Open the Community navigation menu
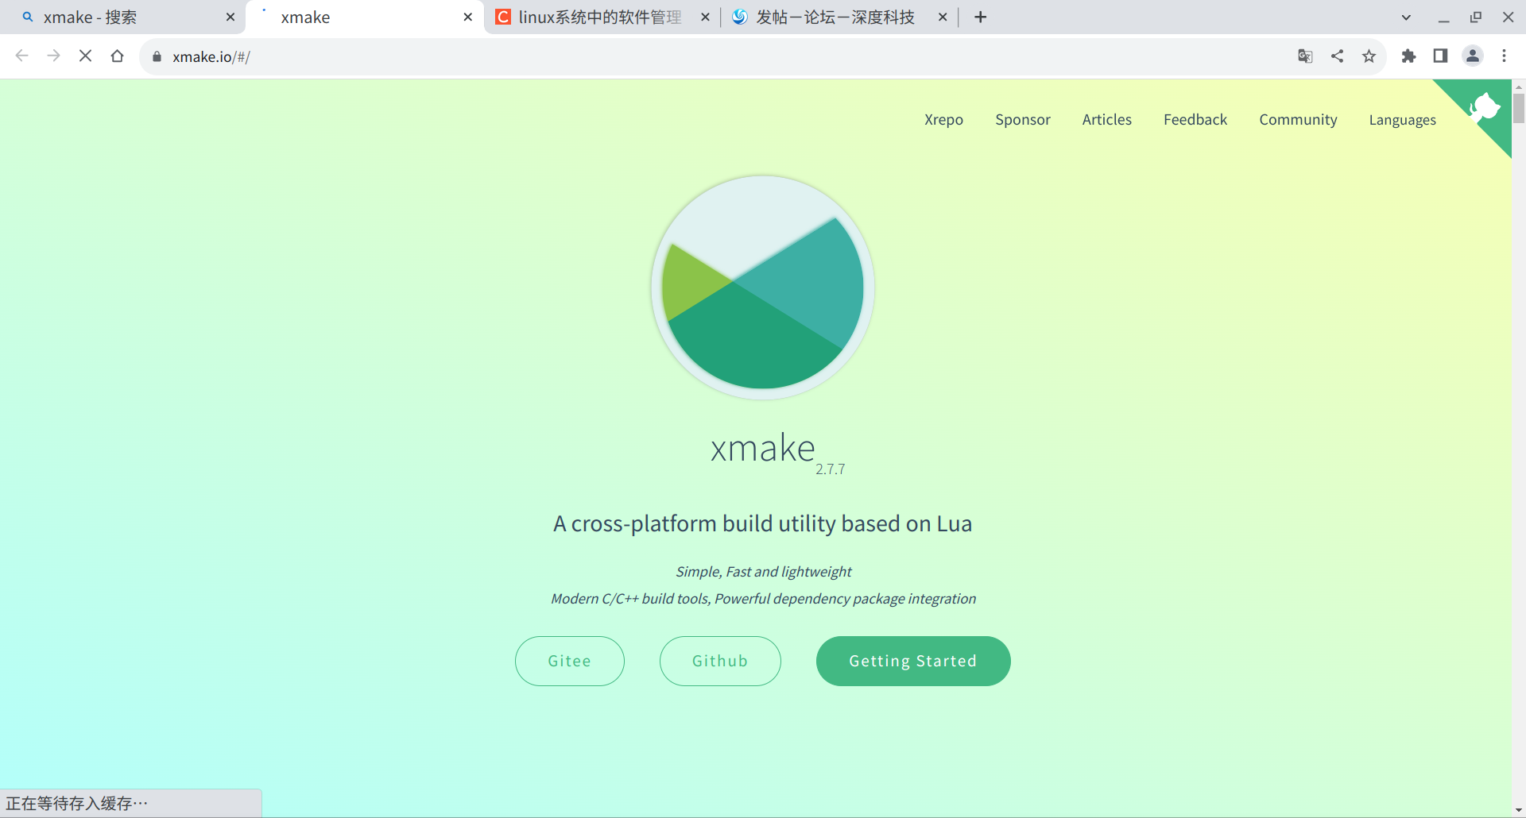The width and height of the screenshot is (1526, 818). tap(1298, 120)
